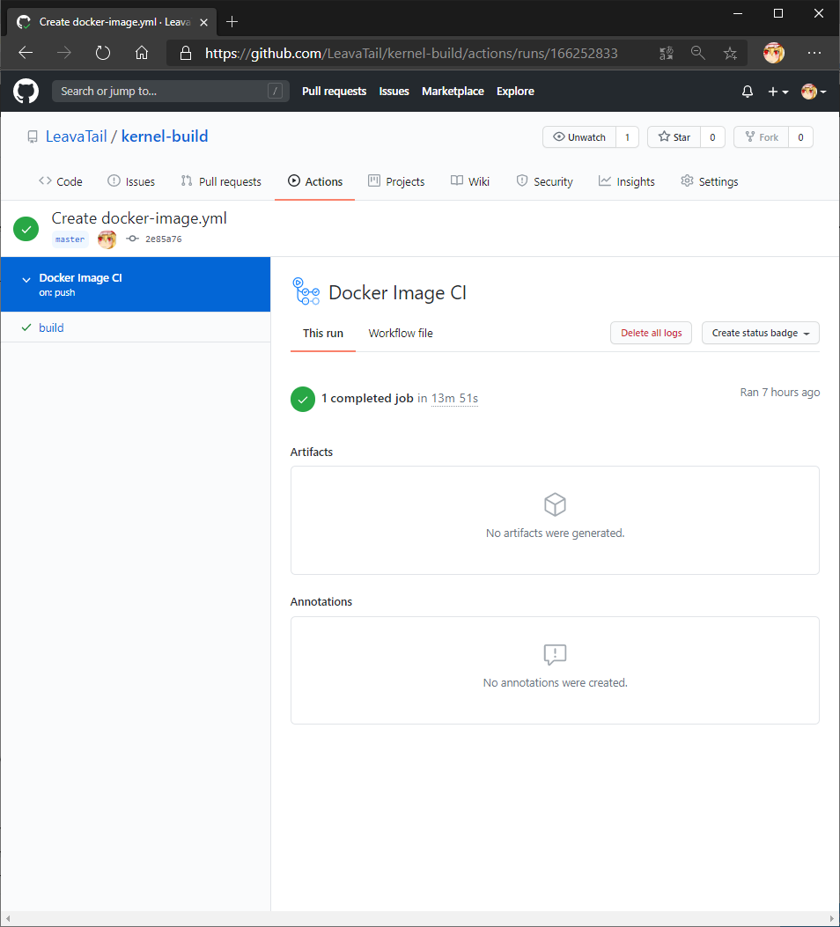Screen dimensions: 840x927
Task: Open the Projects tab
Action: coord(396,181)
